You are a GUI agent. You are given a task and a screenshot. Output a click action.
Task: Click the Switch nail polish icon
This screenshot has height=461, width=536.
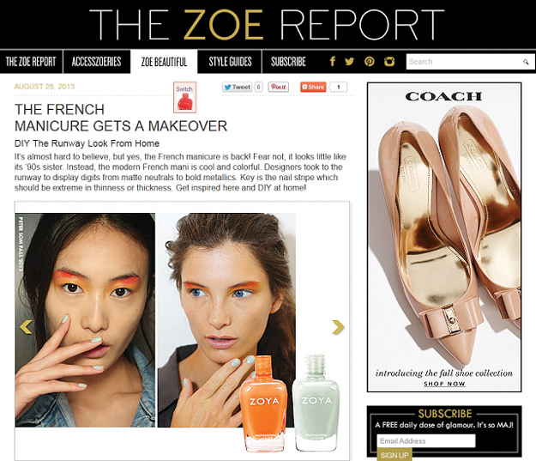pyautogui.click(x=184, y=98)
